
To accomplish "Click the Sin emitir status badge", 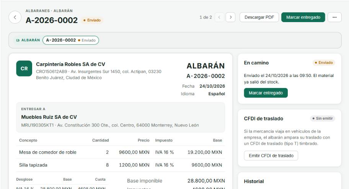I will tap(323, 119).
